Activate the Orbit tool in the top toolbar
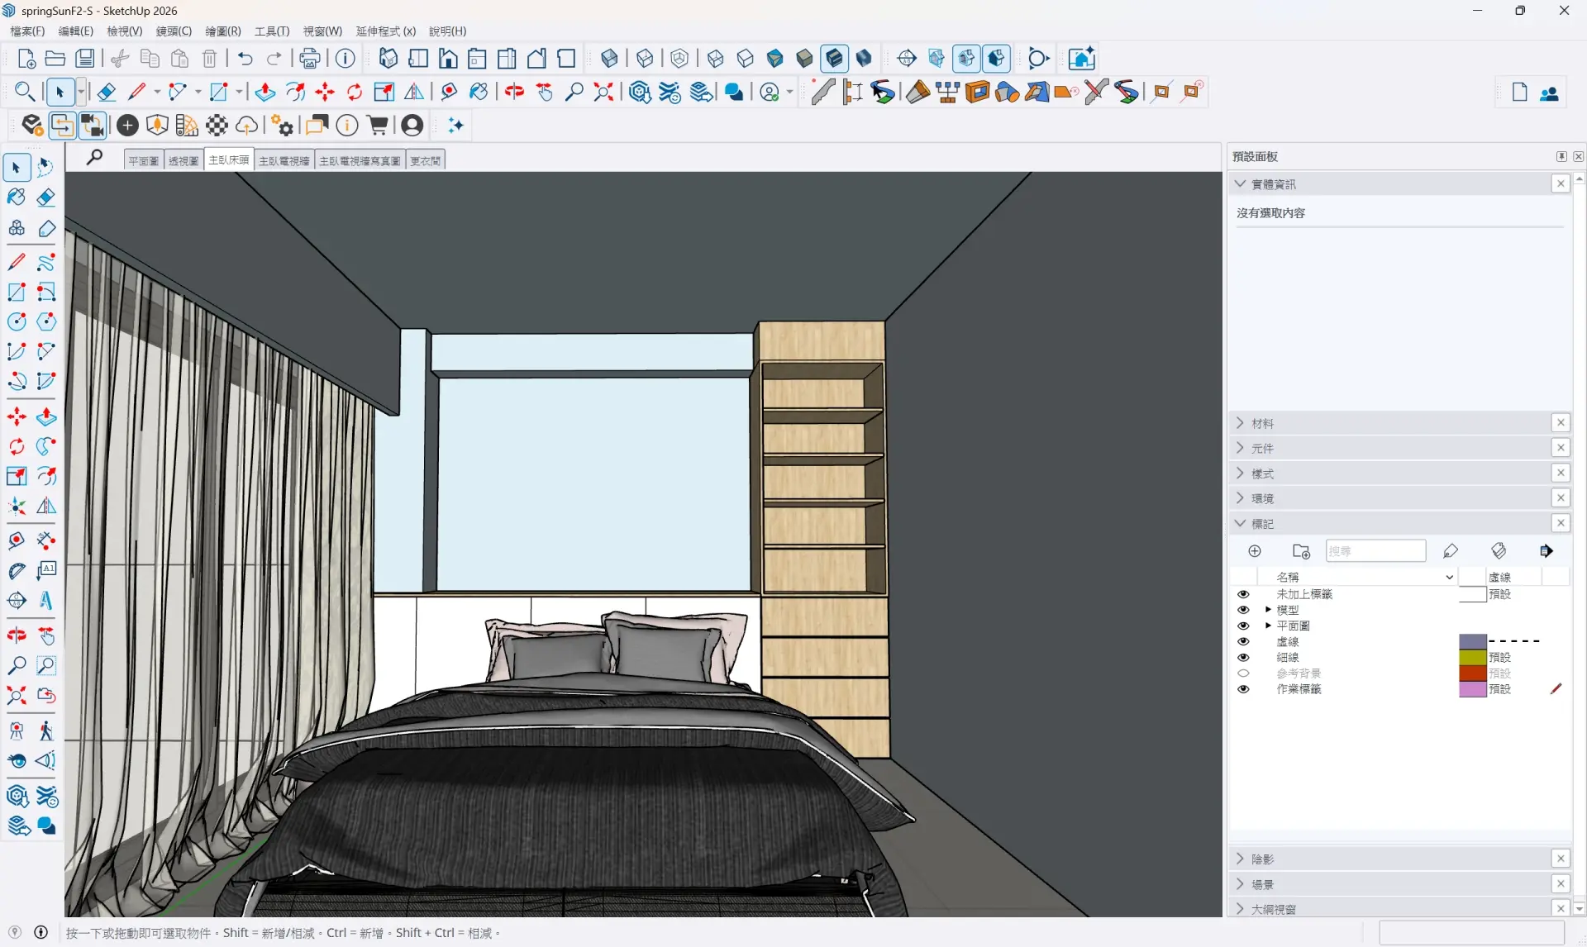 pos(514,92)
